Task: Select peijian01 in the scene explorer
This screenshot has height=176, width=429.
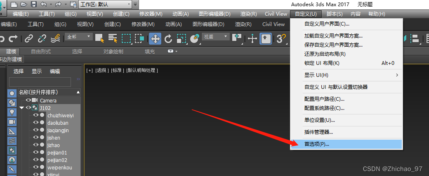Action: pyautogui.click(x=57, y=153)
